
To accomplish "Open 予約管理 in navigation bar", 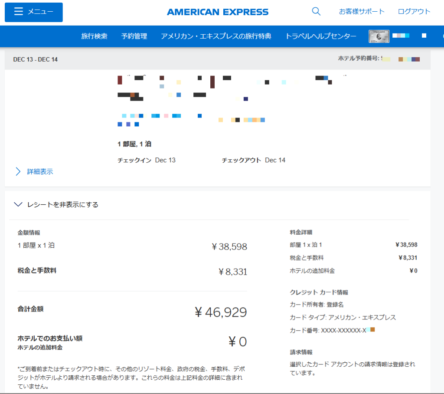I will pyautogui.click(x=134, y=36).
